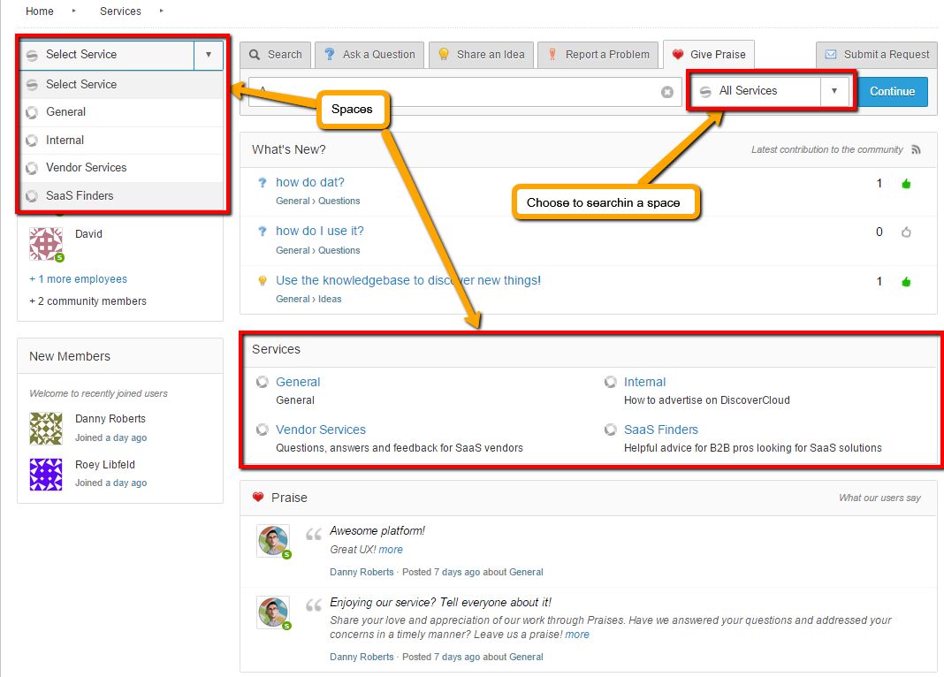Open the Report a Problem tab
The height and width of the screenshot is (677, 944).
598,55
